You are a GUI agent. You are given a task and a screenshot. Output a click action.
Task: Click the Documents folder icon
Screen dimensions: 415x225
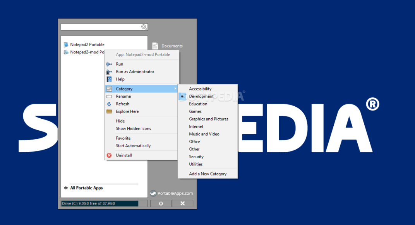(155, 46)
